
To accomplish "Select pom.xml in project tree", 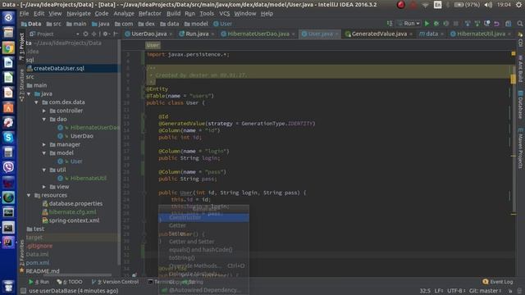I will pos(38,263).
